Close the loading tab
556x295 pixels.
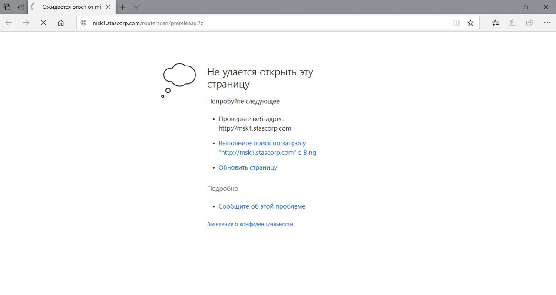[x=108, y=7]
